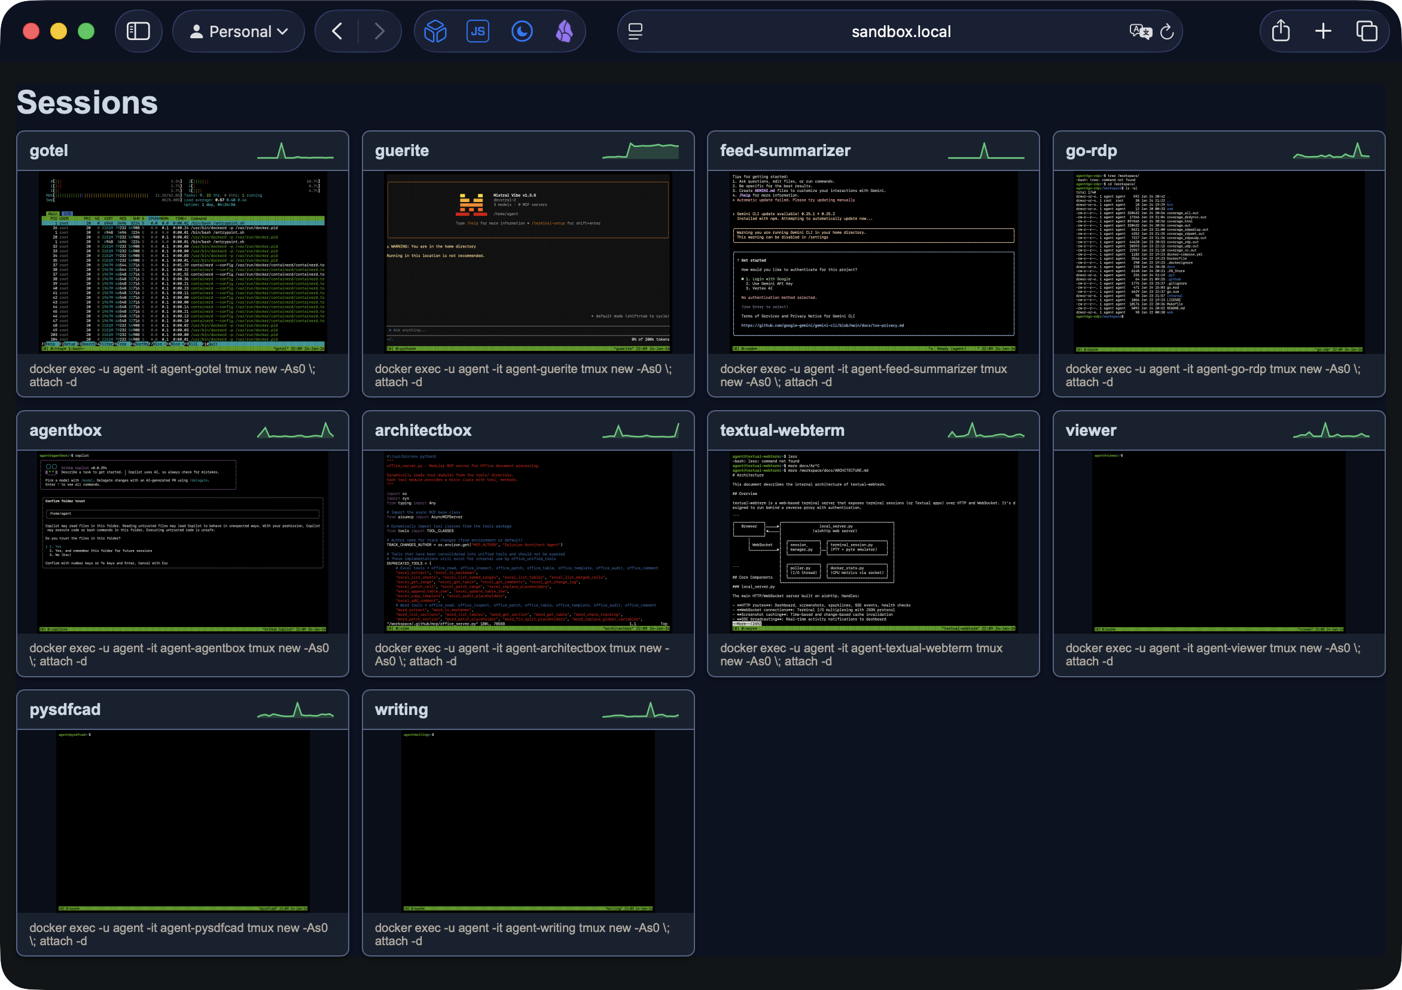Click the feed-summarizer session title
The height and width of the screenshot is (990, 1402).
tap(785, 151)
